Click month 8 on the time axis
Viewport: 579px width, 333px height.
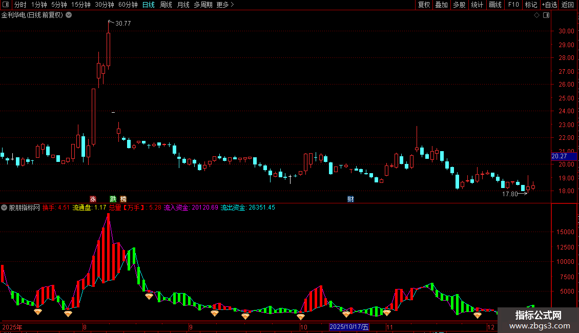tap(85, 327)
